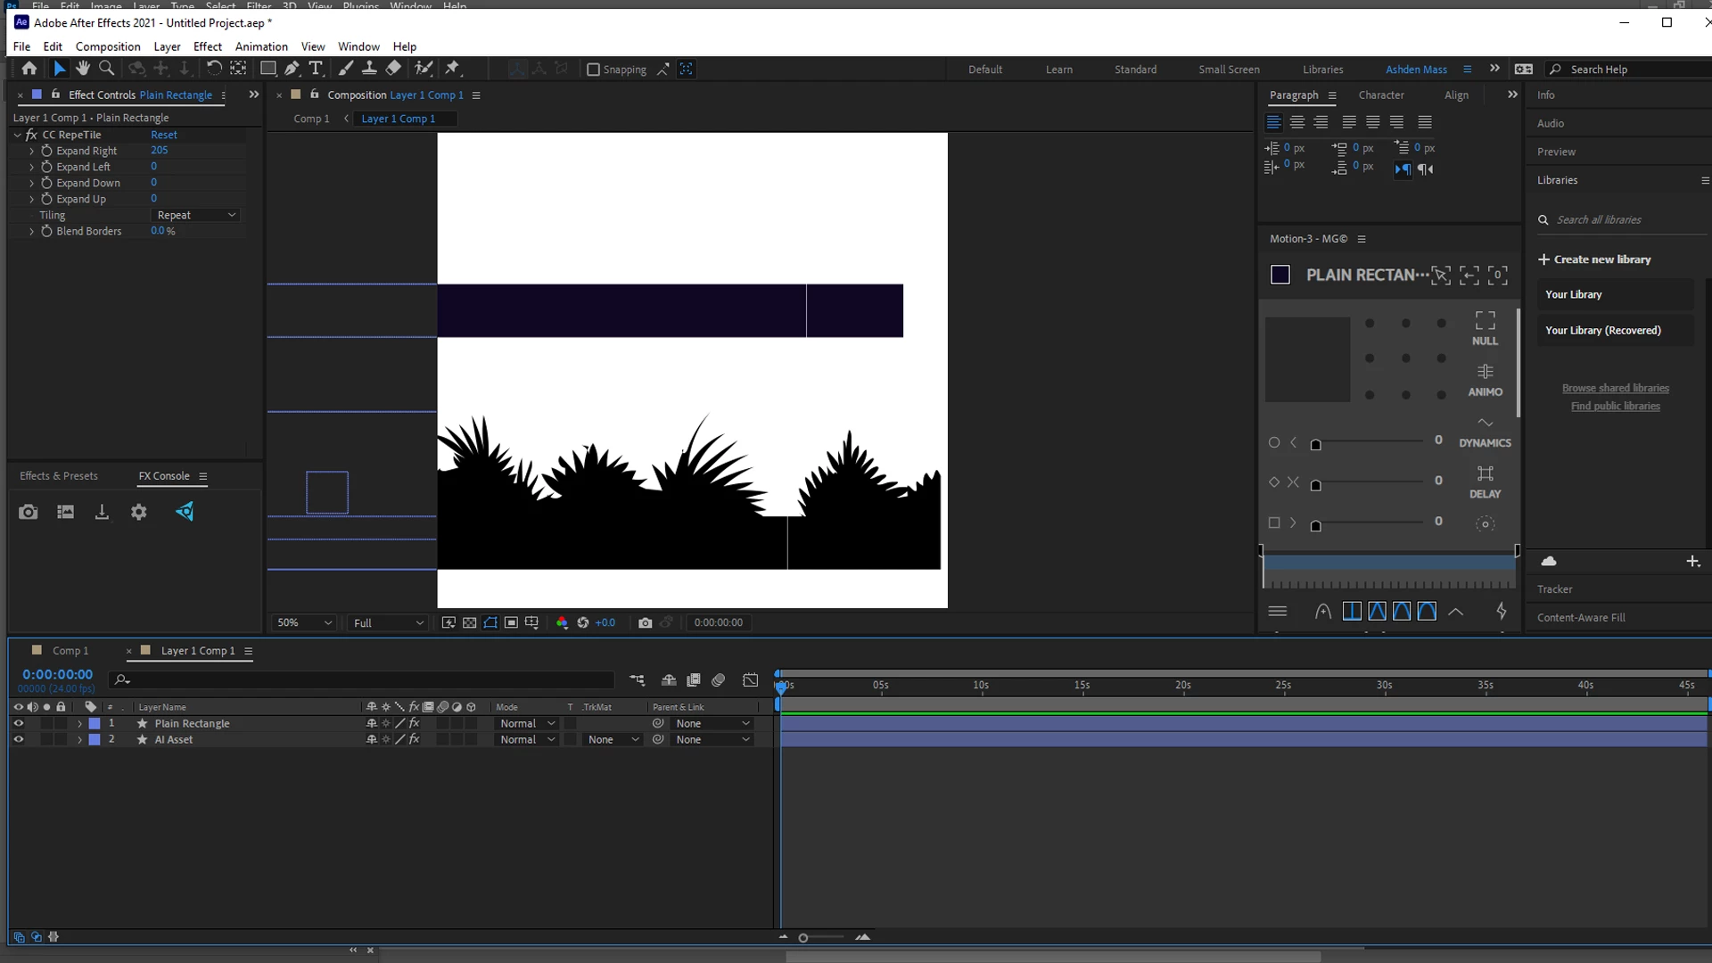Screen dimensions: 1712x963
Task: Select the Rotation tool
Action: [214, 69]
